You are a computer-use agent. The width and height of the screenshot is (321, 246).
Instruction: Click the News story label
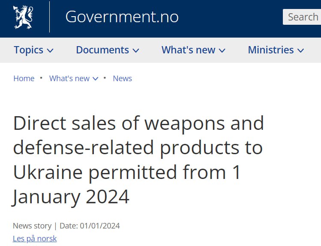(x=32, y=225)
